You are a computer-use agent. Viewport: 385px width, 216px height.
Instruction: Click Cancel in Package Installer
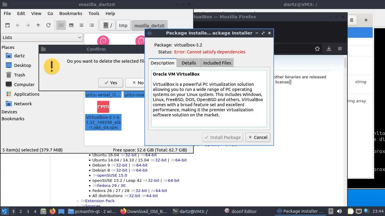[258, 137]
